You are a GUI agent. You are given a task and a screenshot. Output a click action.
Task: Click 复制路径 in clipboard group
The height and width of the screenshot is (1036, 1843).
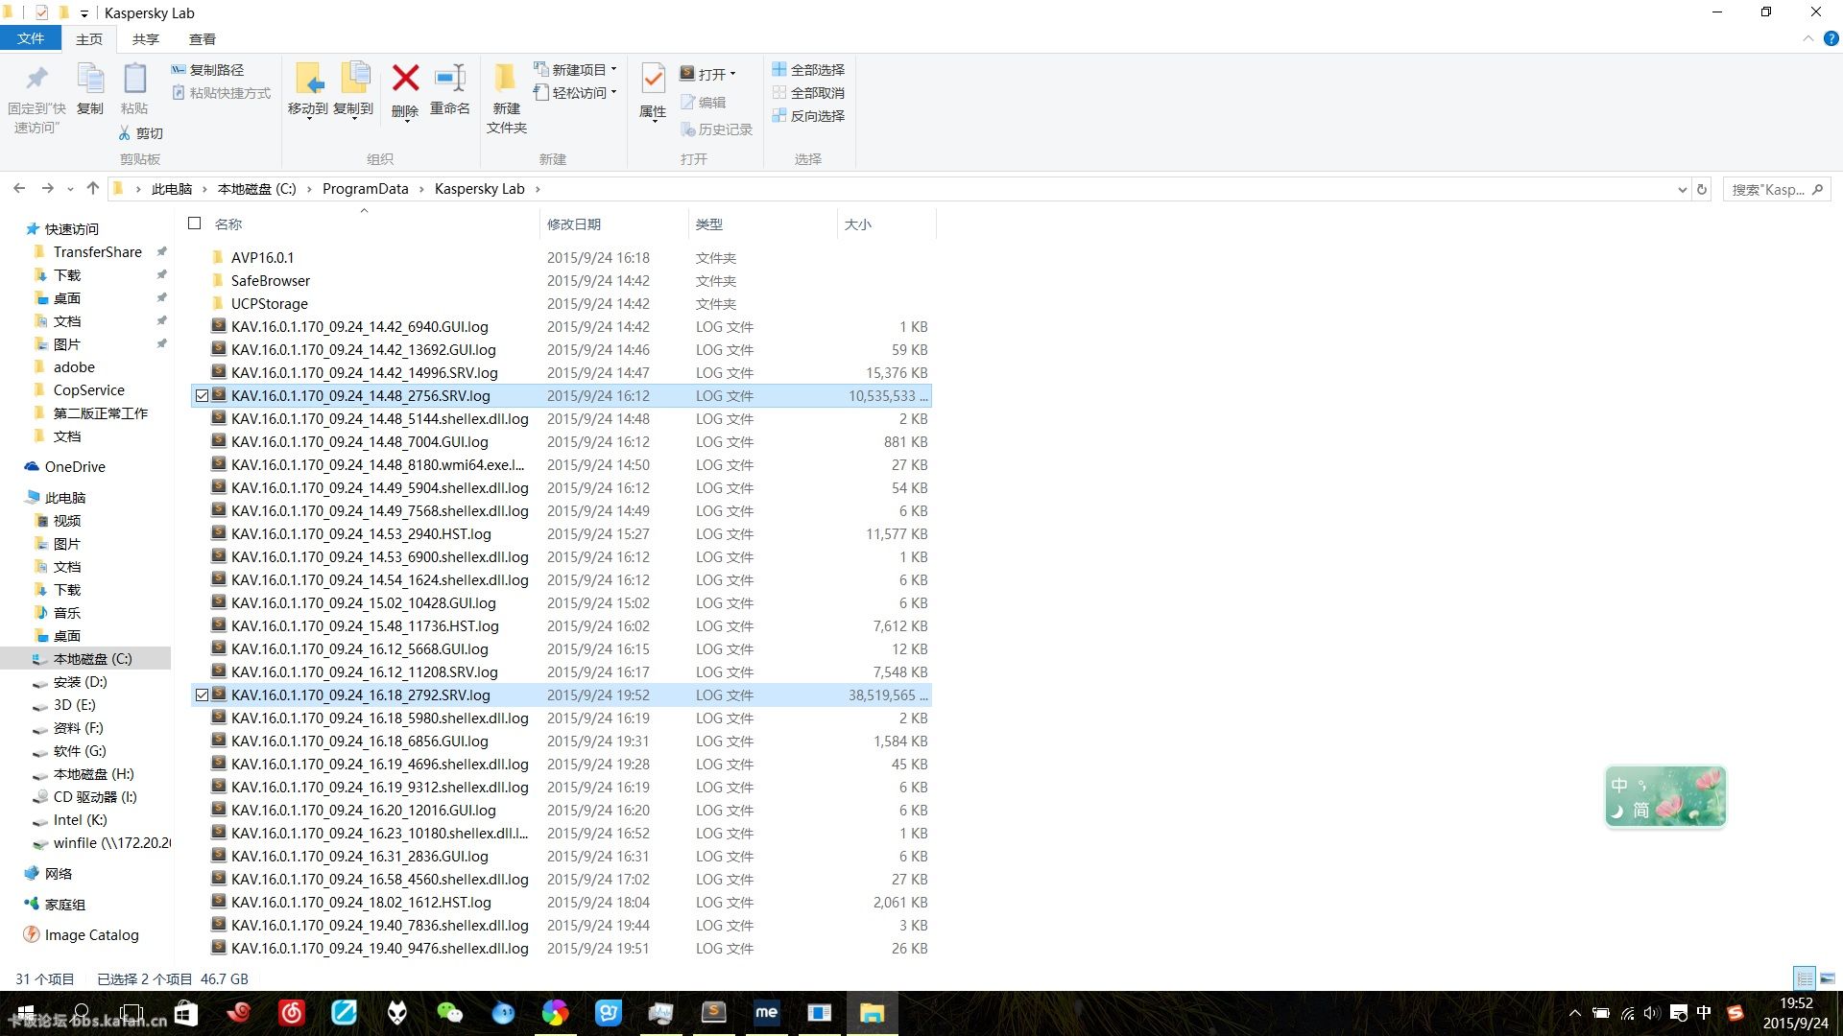(x=208, y=70)
